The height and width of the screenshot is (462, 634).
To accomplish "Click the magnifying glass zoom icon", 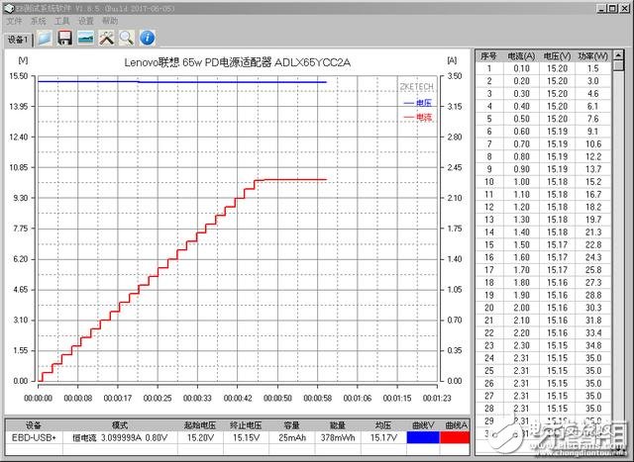I will click(126, 39).
